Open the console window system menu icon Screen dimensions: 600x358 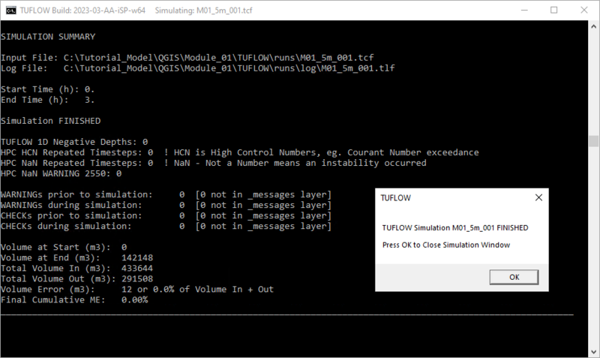click(x=10, y=11)
